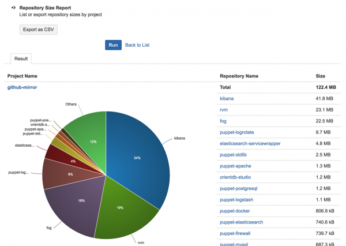The height and width of the screenshot is (246, 346).
Task: Open the kibana repository link
Action: click(227, 99)
